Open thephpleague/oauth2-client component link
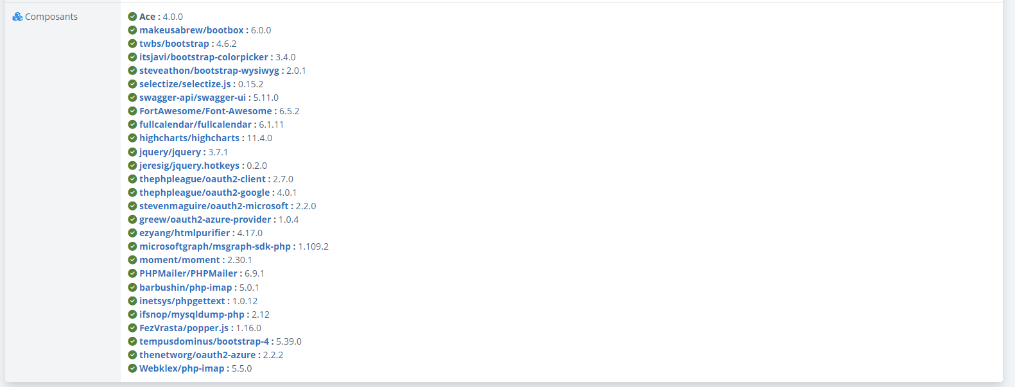 202,179
